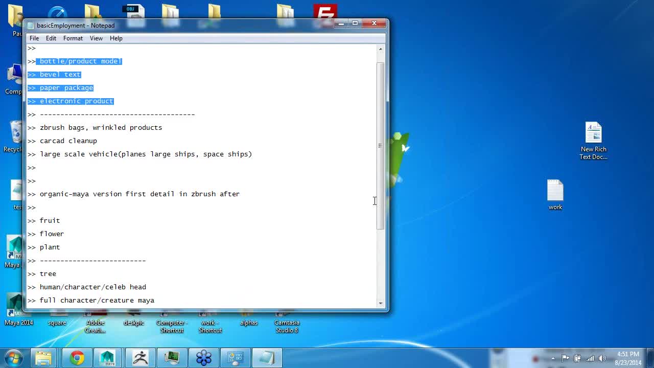
Task: Select the New Rich Text Document desktop file
Action: tap(593, 141)
